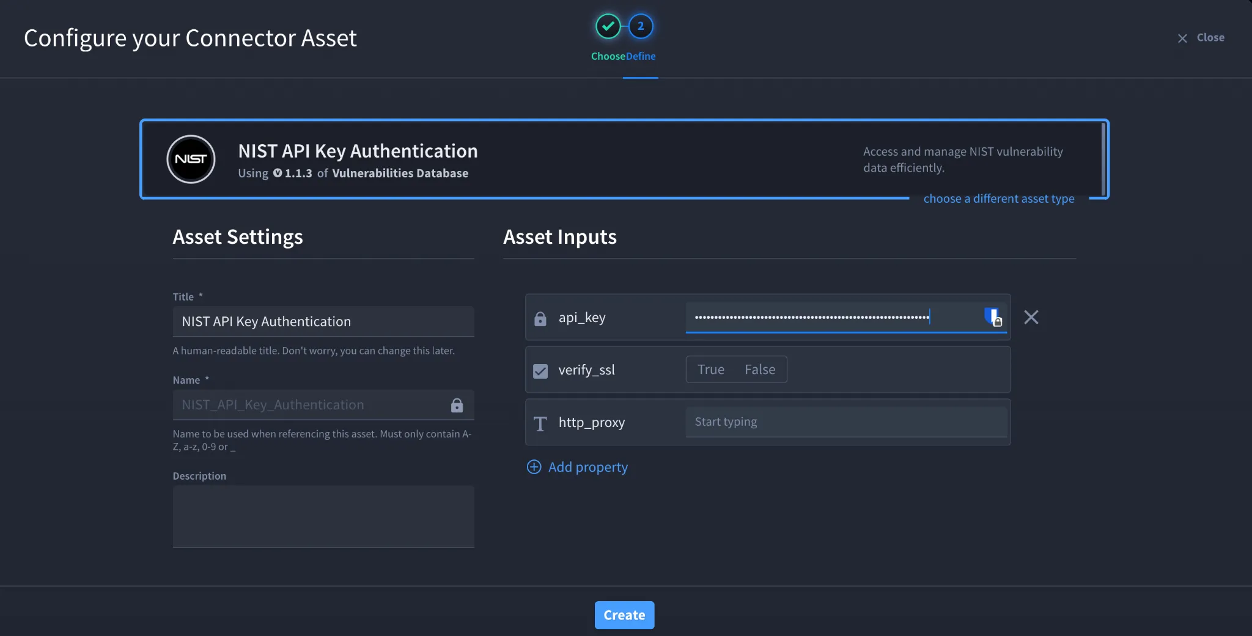Click the http_proxy Start typing field

coord(846,422)
